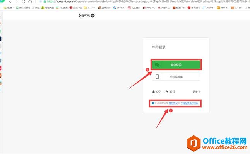
Task: Expand 更多 more login options
Action: 196,92
